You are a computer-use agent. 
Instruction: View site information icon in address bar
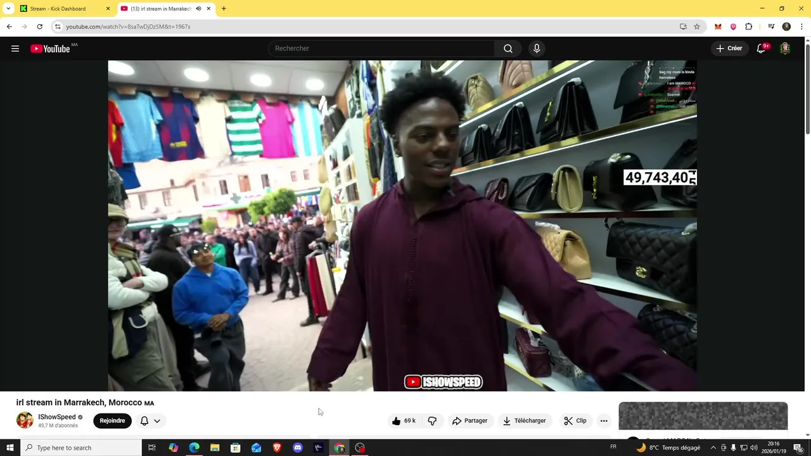58,27
